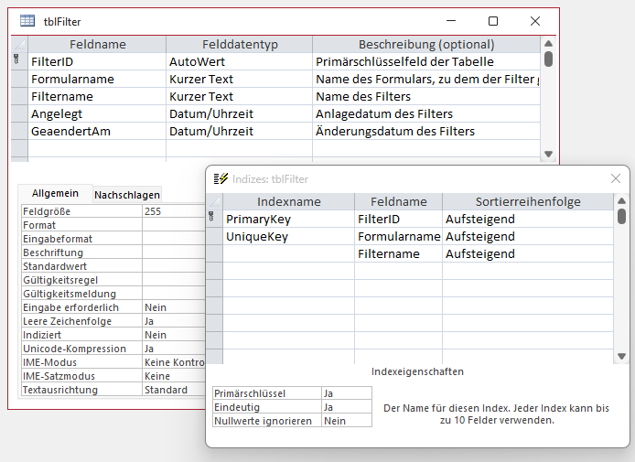Click Aufsteigend sort order for Filtername row
Viewport: 635px width, 462px height.
coord(528,254)
